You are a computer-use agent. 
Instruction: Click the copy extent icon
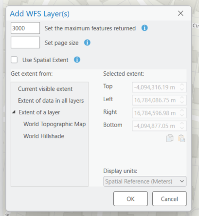170,138
